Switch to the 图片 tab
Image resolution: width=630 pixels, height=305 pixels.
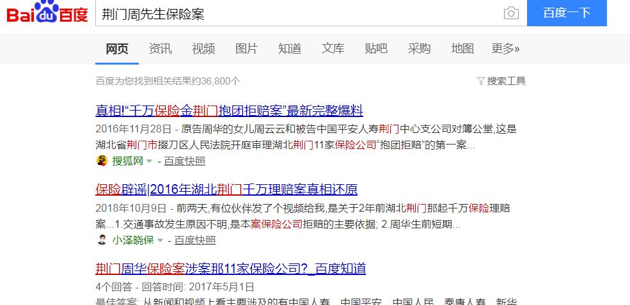click(x=246, y=49)
